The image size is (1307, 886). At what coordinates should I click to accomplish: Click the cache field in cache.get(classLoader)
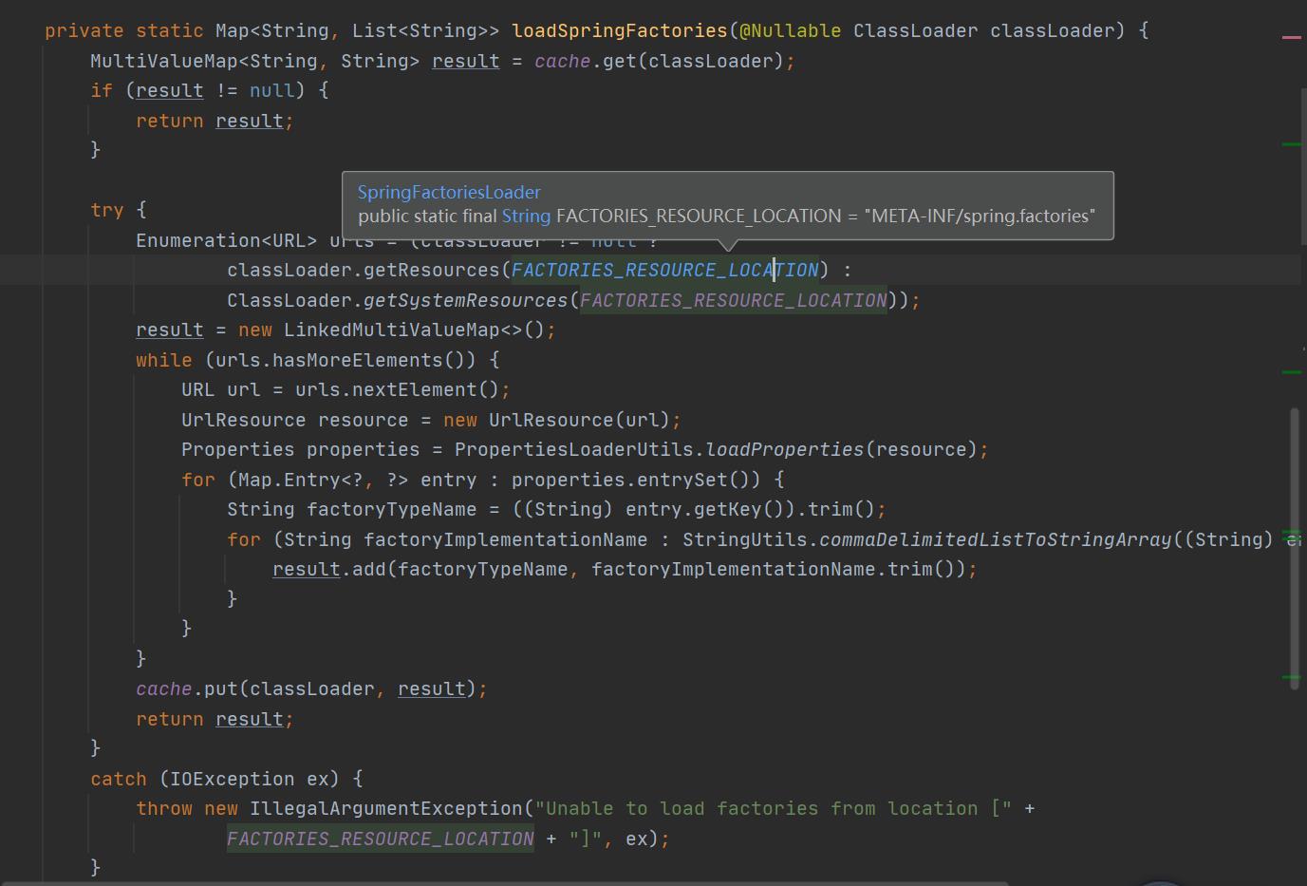pyautogui.click(x=563, y=62)
